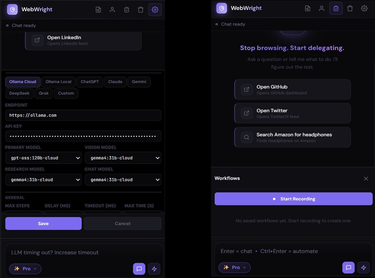
Task: Click the "No saved workflows yet" message
Action: pos(293,221)
